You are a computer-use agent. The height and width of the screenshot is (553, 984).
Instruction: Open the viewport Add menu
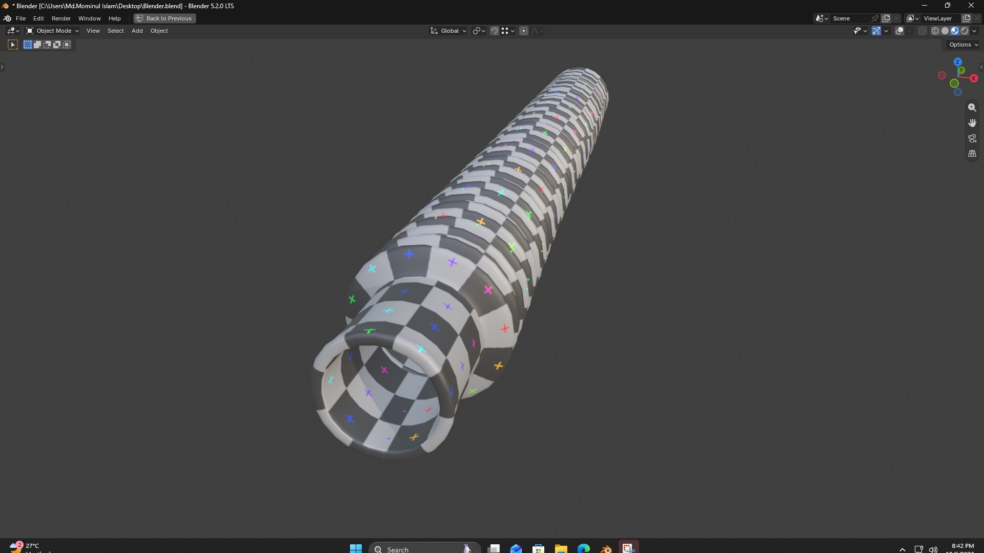click(137, 31)
